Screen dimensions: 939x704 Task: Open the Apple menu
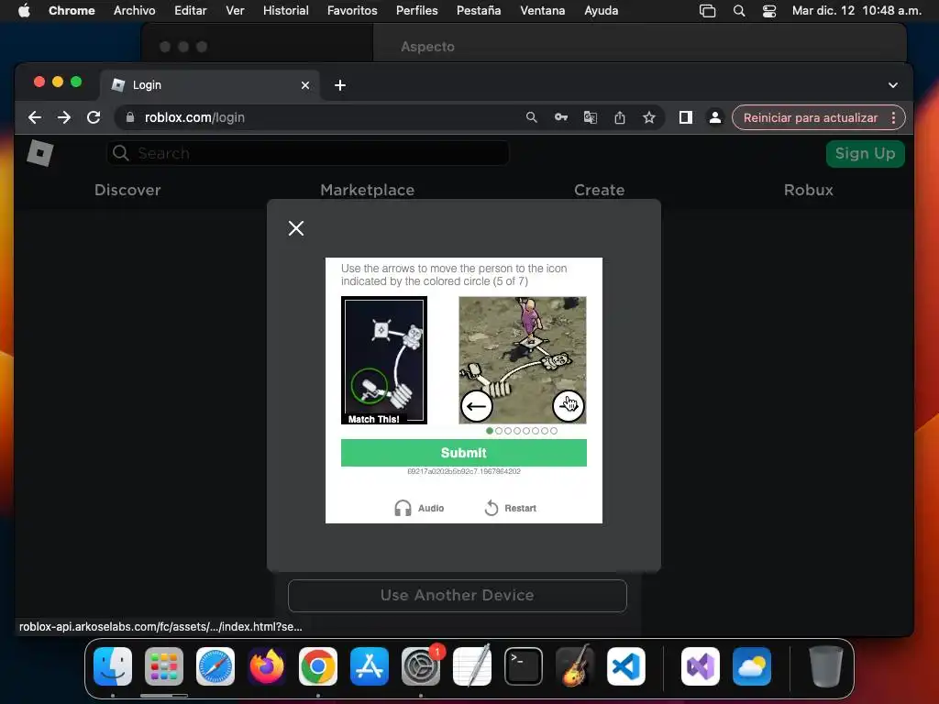(24, 10)
